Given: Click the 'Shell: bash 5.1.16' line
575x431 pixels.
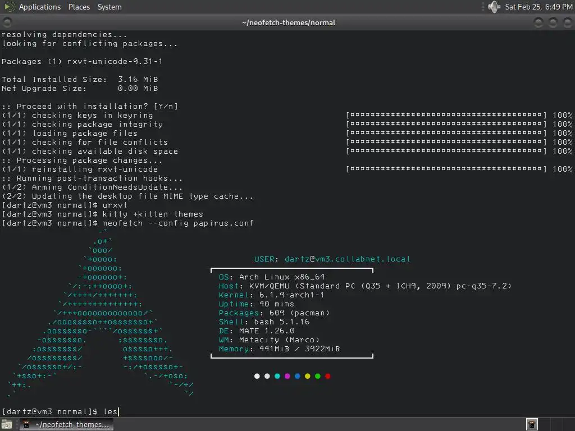Looking at the screenshot, I should 264,322.
